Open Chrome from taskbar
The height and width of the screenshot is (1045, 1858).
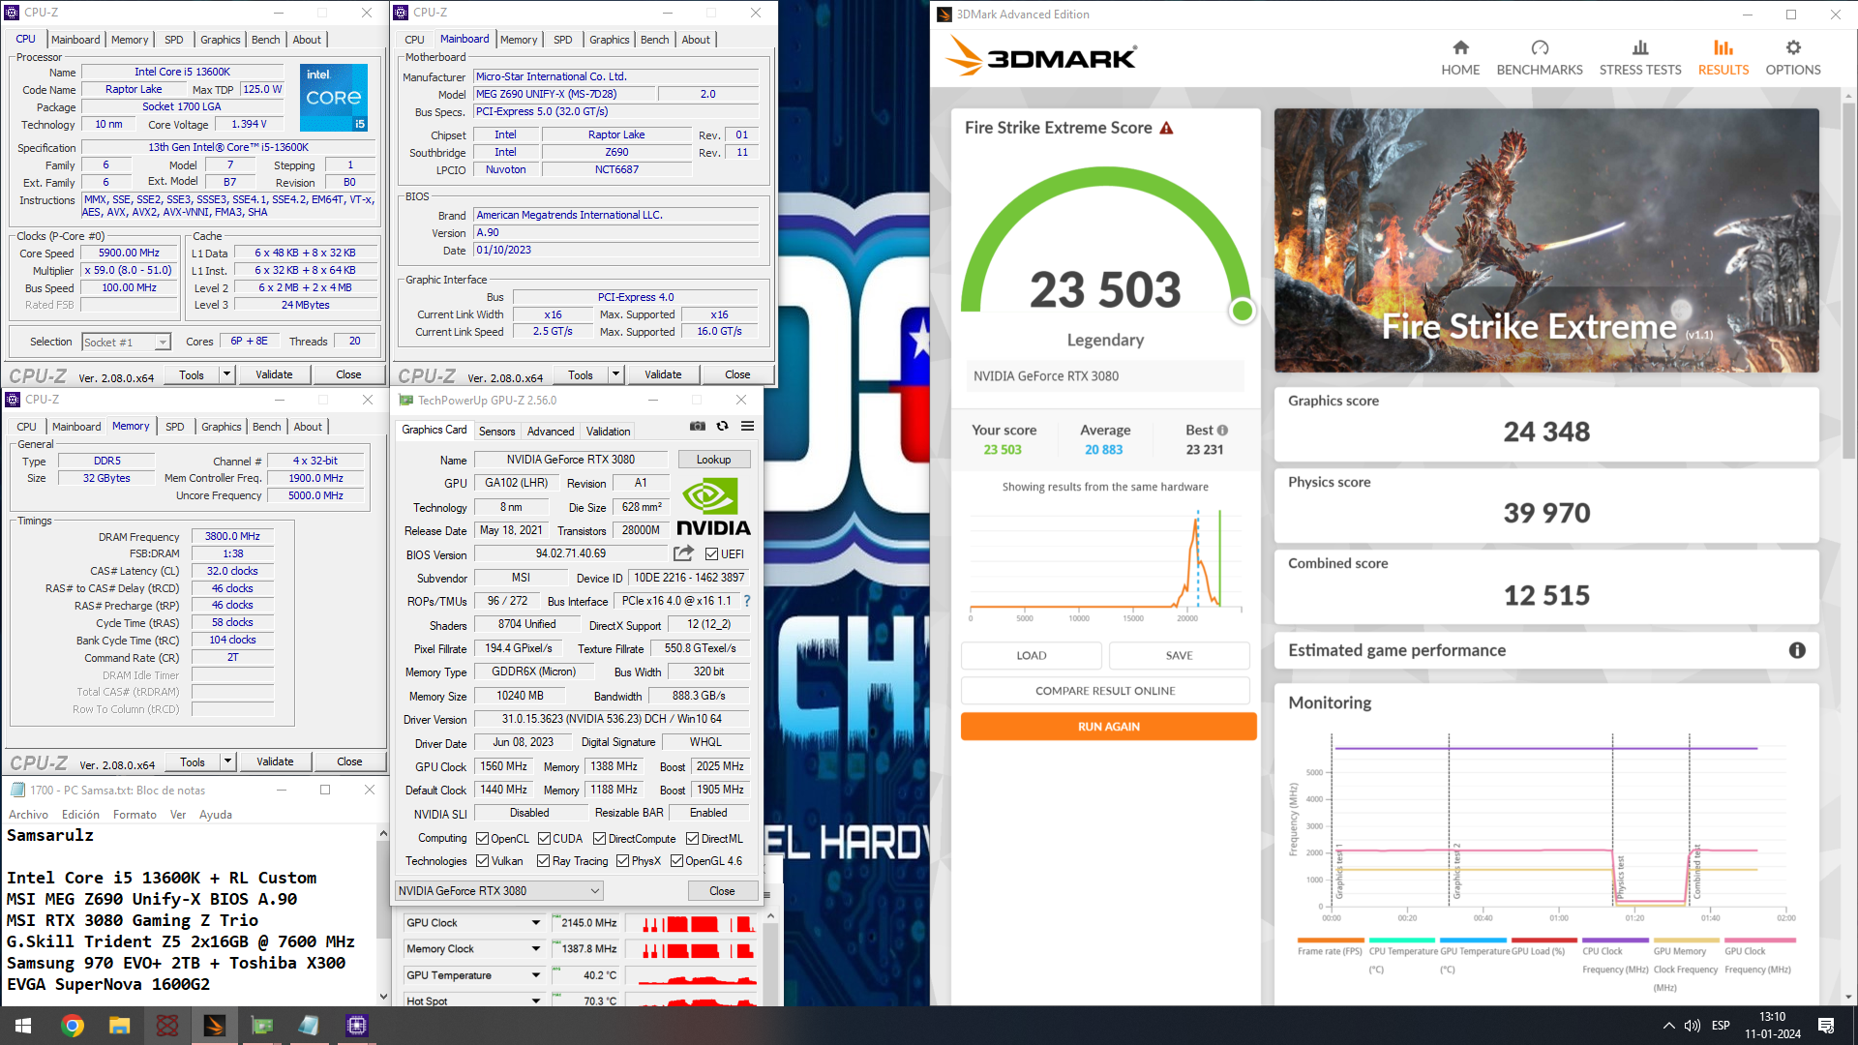click(72, 1026)
